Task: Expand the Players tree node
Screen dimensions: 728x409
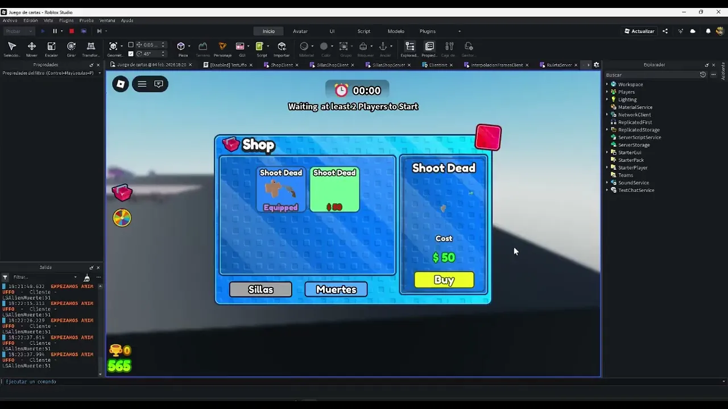Action: click(x=607, y=92)
